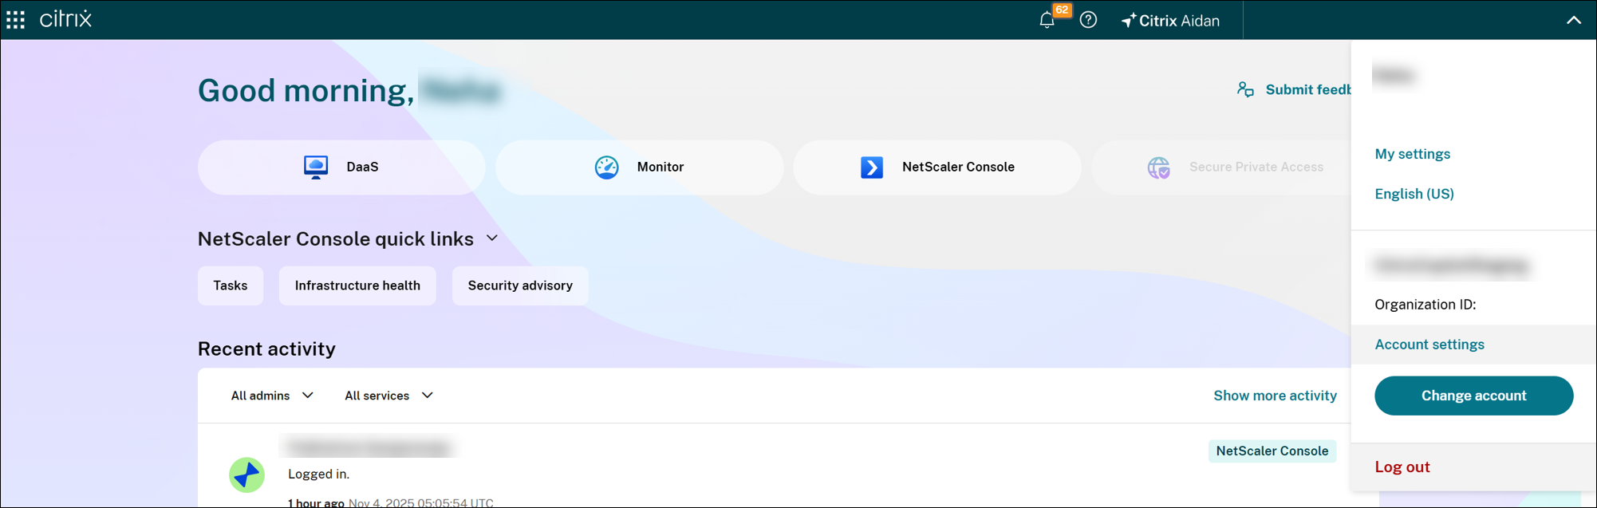Click the DaaS monitor icon
The height and width of the screenshot is (508, 1597).
316,167
